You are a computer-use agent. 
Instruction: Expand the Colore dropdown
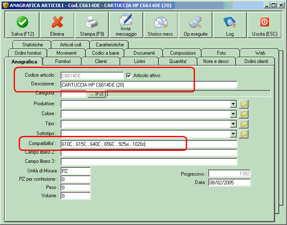click(233, 114)
